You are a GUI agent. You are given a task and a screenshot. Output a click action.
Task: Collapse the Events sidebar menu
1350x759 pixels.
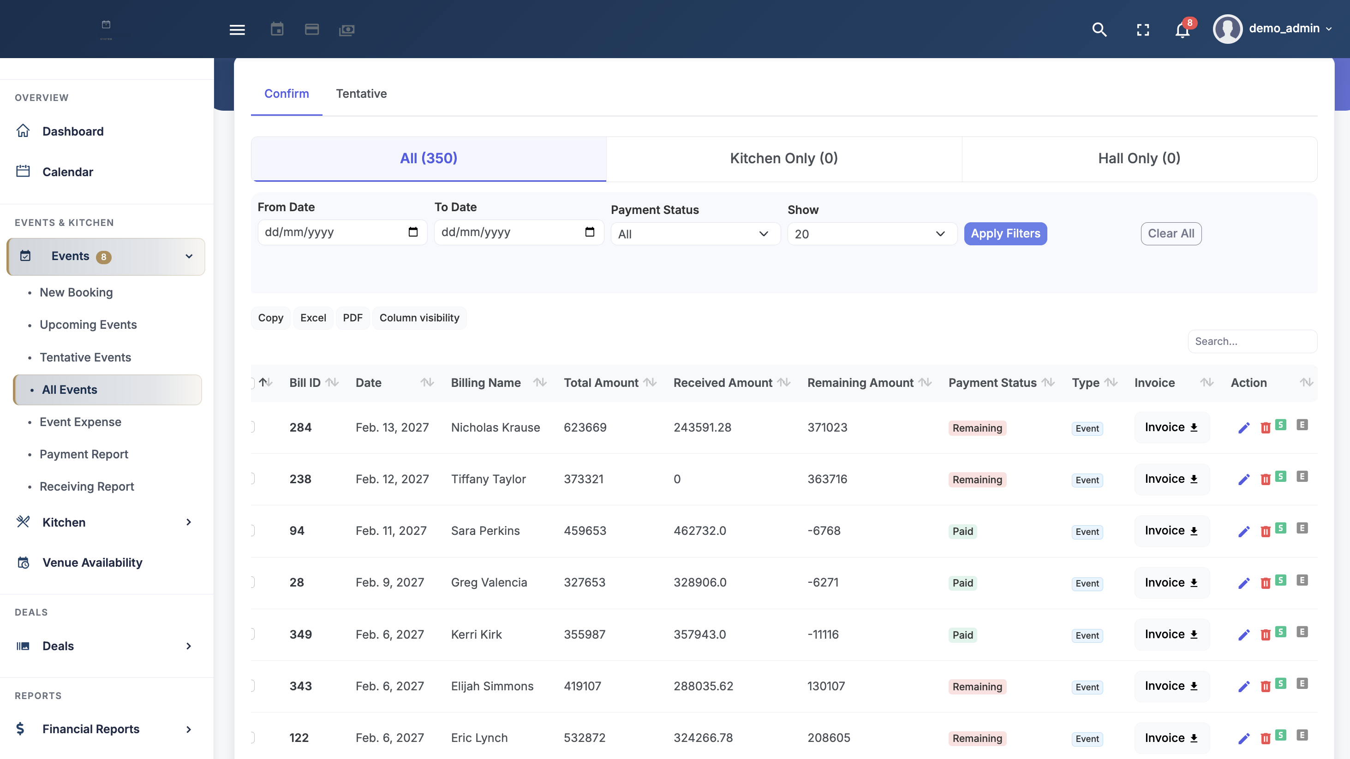click(105, 256)
